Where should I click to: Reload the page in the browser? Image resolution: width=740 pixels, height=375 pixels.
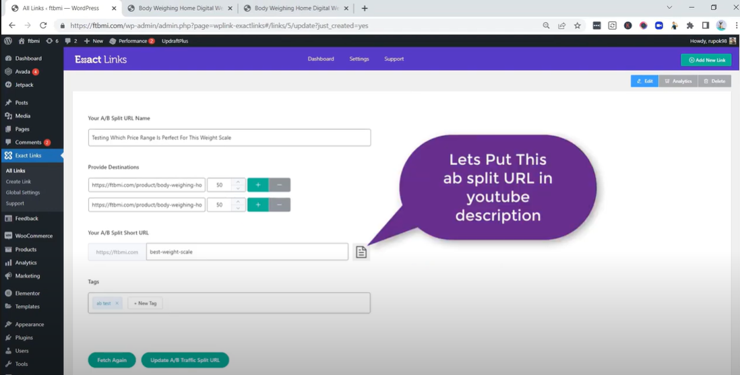coord(43,26)
